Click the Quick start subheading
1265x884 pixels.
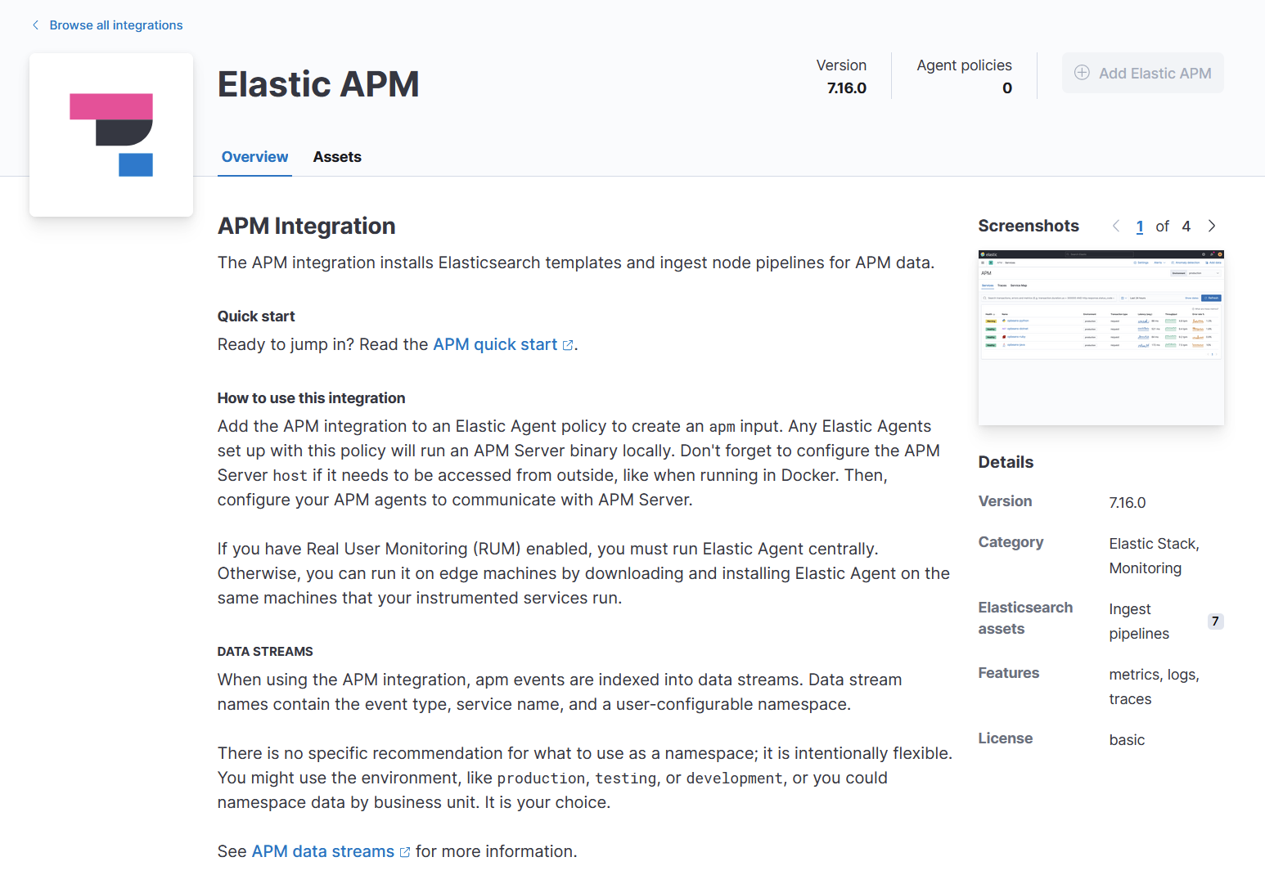(256, 316)
